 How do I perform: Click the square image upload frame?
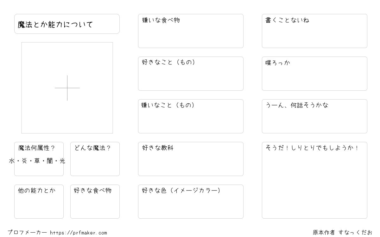coord(67,88)
